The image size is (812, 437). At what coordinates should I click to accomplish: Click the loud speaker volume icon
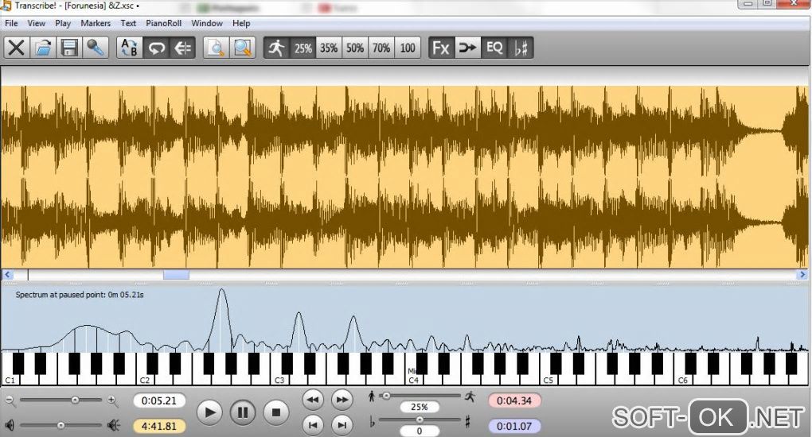click(113, 425)
